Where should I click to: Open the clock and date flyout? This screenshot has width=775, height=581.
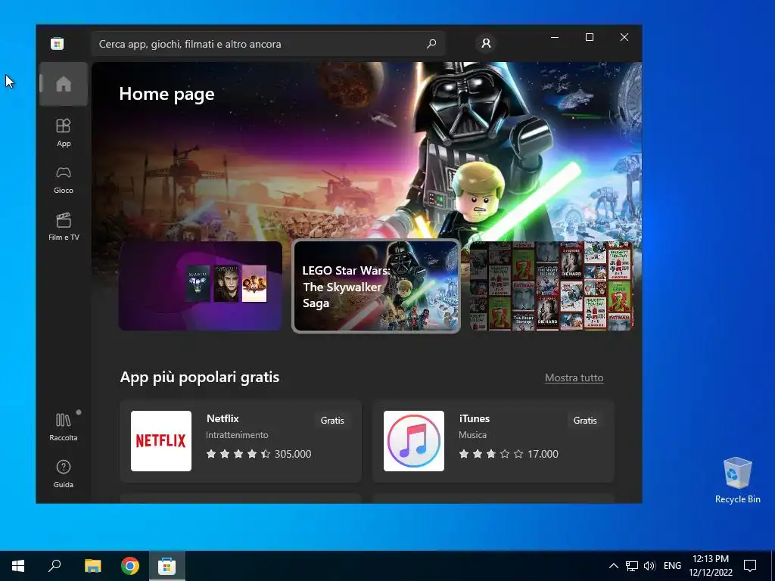pos(711,566)
